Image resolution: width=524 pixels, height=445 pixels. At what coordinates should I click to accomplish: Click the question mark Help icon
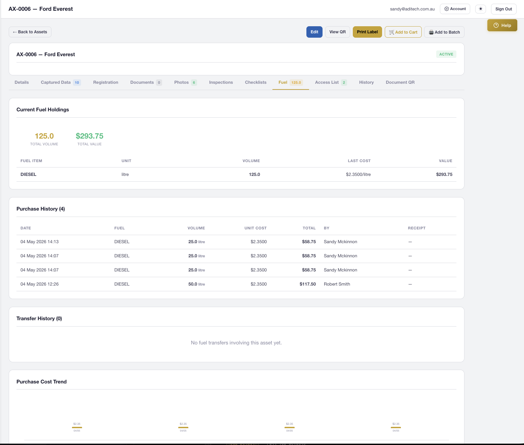496,25
